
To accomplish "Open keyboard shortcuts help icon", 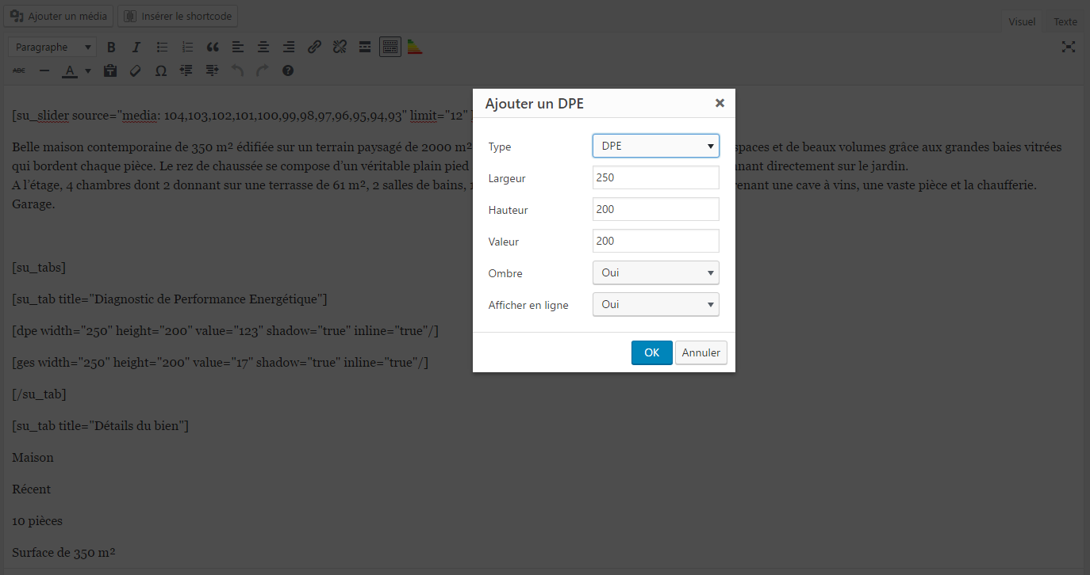I will (288, 70).
